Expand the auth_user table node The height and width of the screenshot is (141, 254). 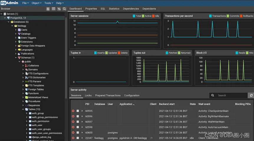[27, 125]
